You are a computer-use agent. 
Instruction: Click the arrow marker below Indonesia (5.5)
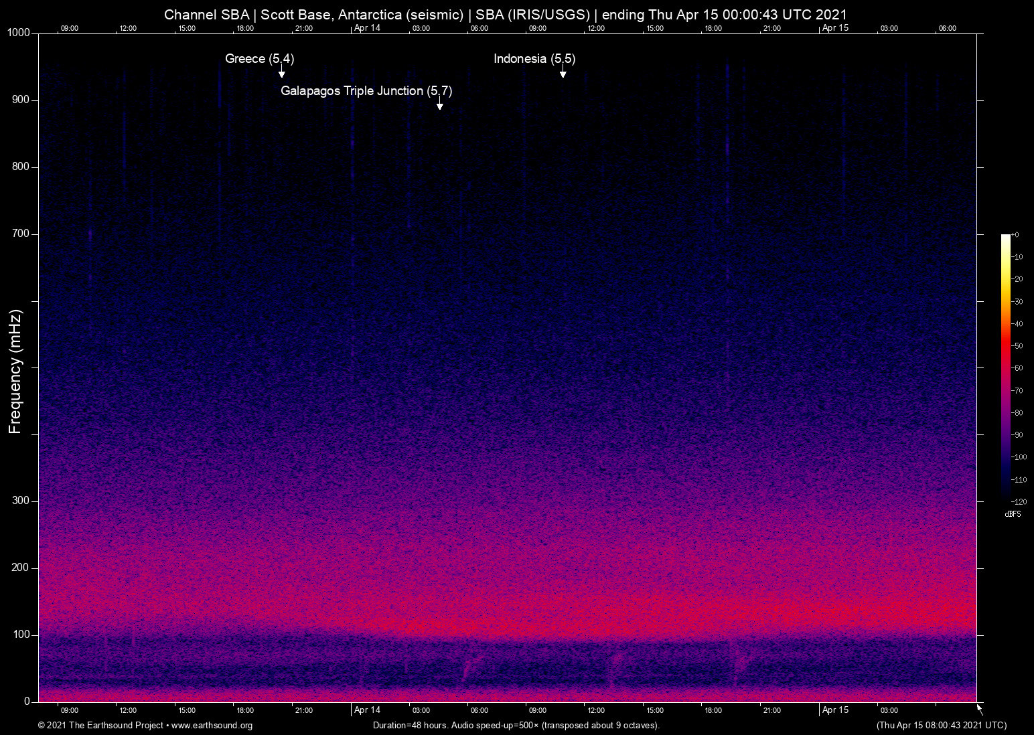[x=563, y=72]
